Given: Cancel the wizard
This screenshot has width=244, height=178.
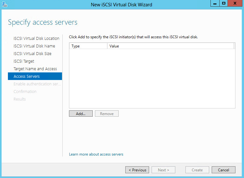Looking at the screenshot, I should (x=223, y=170).
